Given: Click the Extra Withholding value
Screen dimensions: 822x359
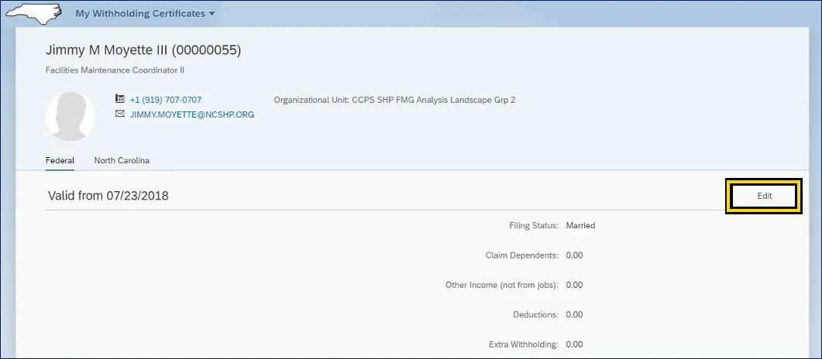Looking at the screenshot, I should click(x=574, y=344).
